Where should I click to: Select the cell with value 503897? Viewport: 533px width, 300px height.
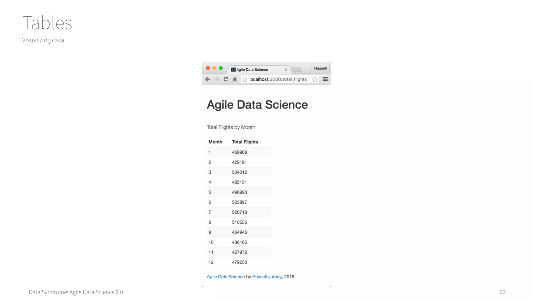[239, 202]
